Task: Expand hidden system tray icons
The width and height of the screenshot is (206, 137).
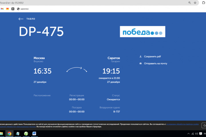Action: pos(188,134)
